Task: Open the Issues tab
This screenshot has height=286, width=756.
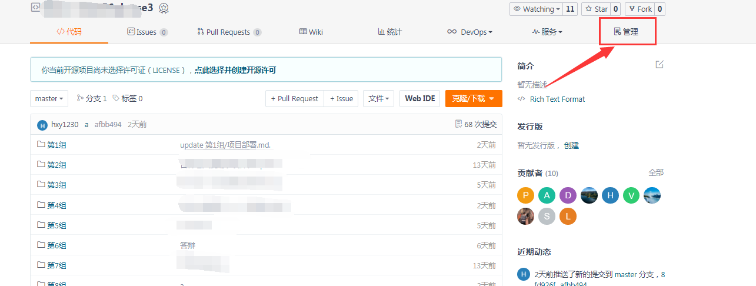Action: tap(147, 32)
